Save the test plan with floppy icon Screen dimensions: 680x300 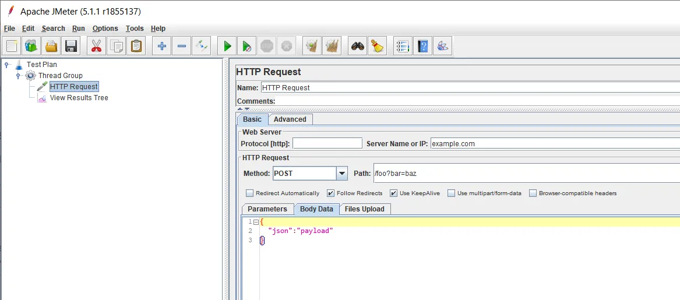pos(71,45)
